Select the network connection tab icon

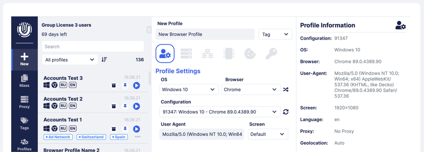click(x=207, y=53)
